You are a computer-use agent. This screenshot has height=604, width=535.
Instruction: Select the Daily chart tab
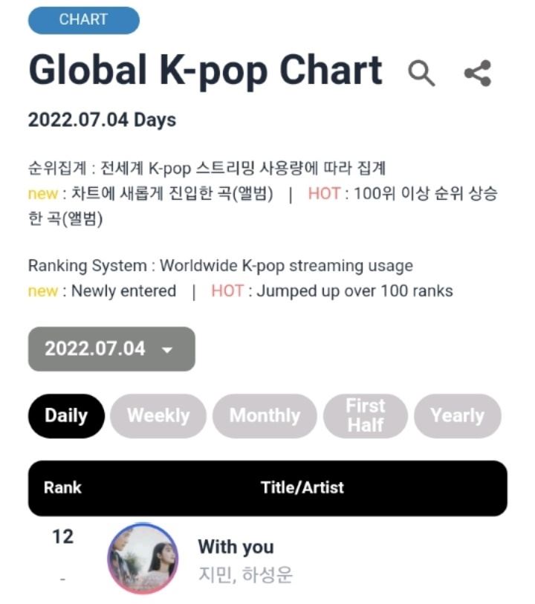point(66,416)
